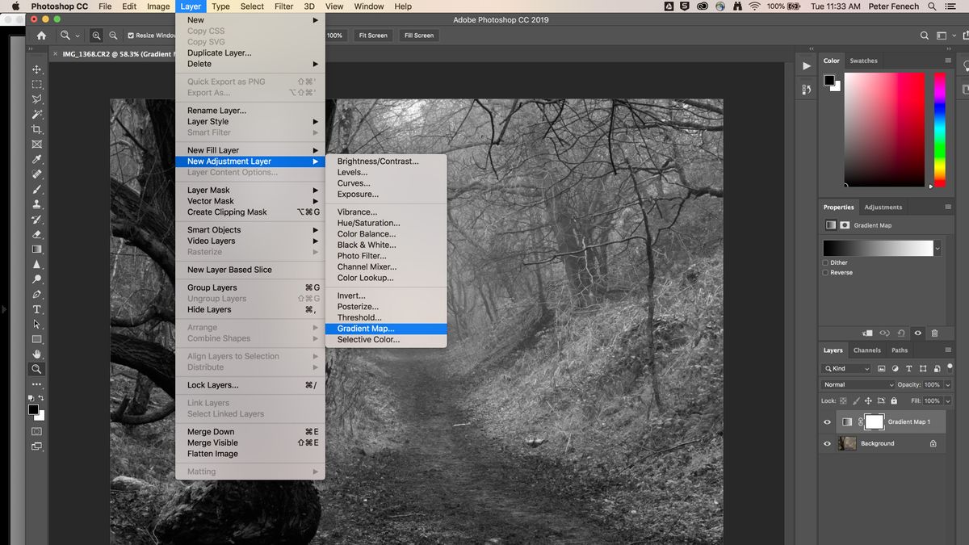
Task: Open the gradient preset dropdown
Action: point(937,246)
